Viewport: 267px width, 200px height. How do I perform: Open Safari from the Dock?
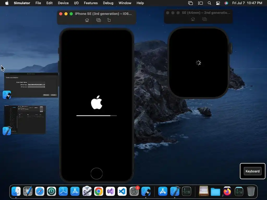pos(40,191)
